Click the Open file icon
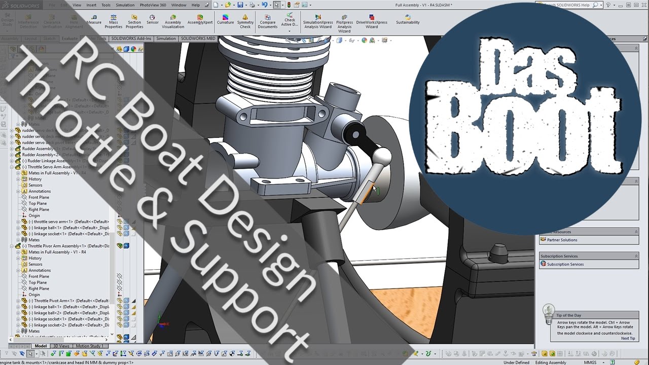The image size is (649, 365). coord(228,5)
